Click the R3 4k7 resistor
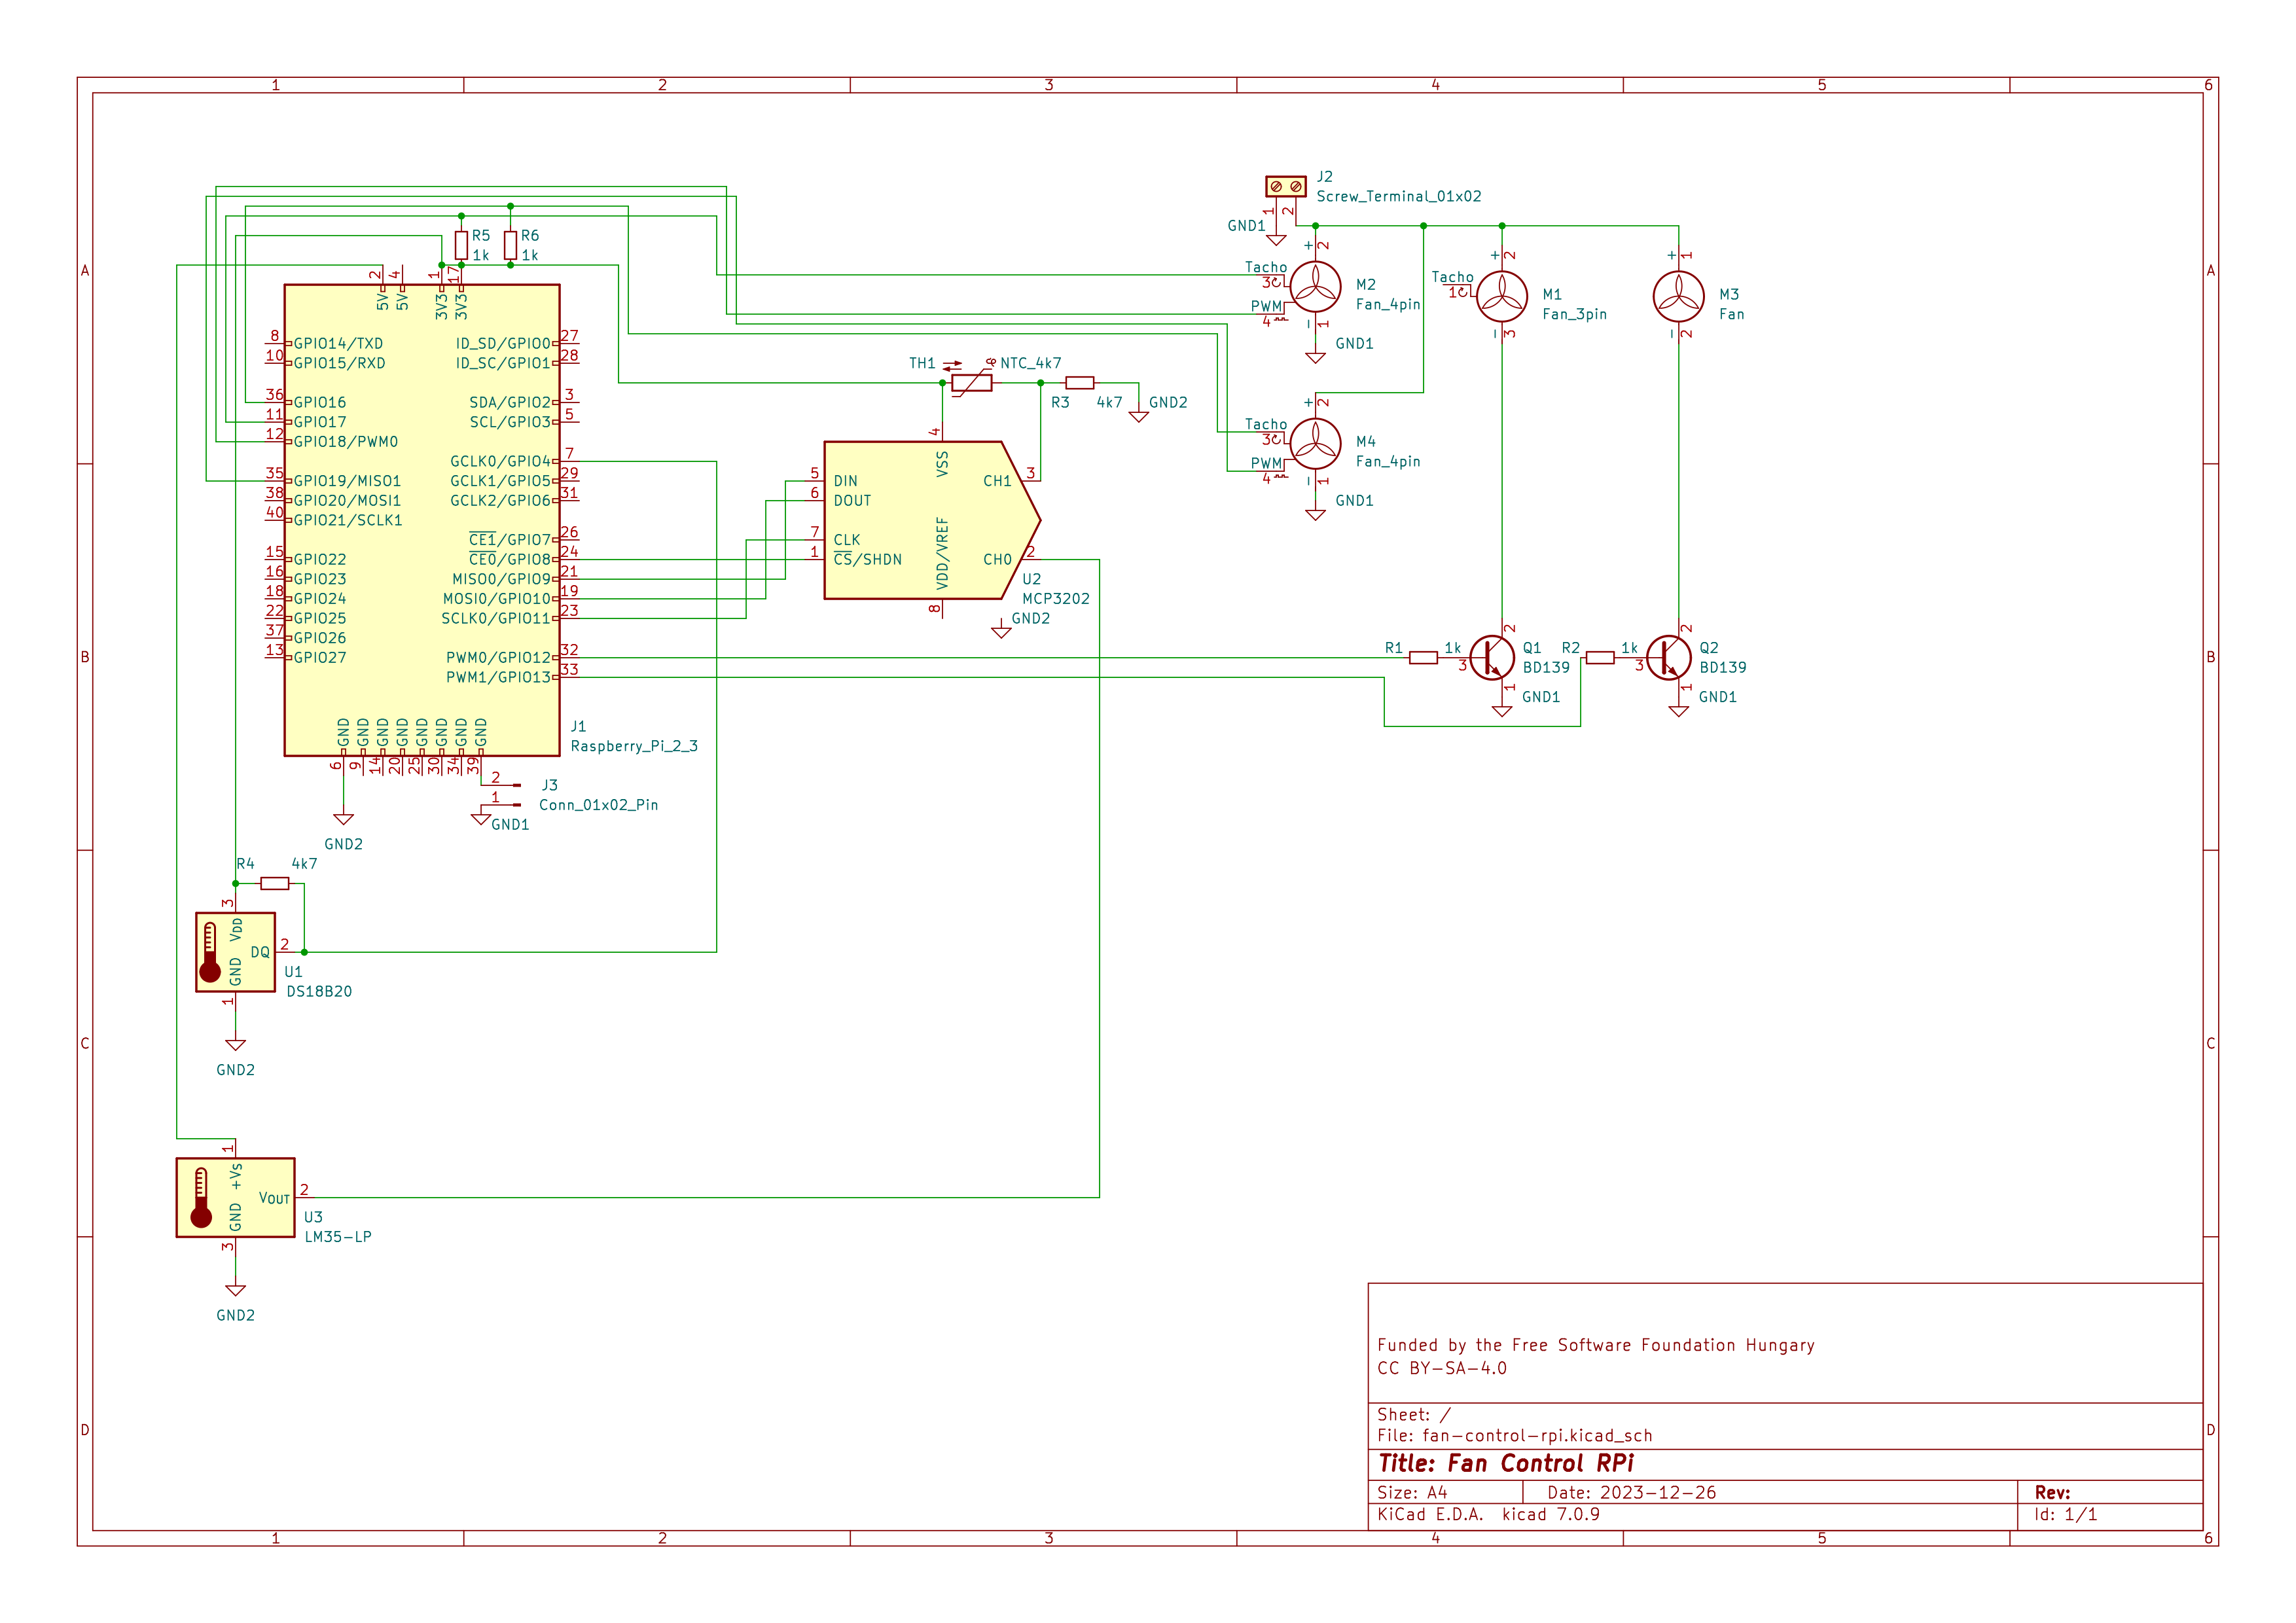Screen dimensions: 2296x1623 point(1079,383)
